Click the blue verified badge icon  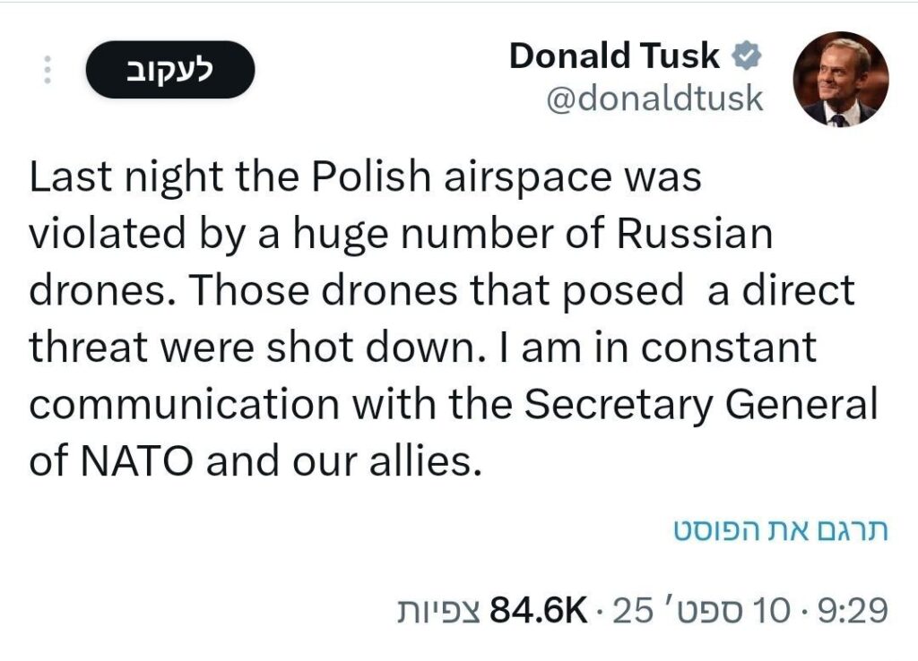[746, 57]
